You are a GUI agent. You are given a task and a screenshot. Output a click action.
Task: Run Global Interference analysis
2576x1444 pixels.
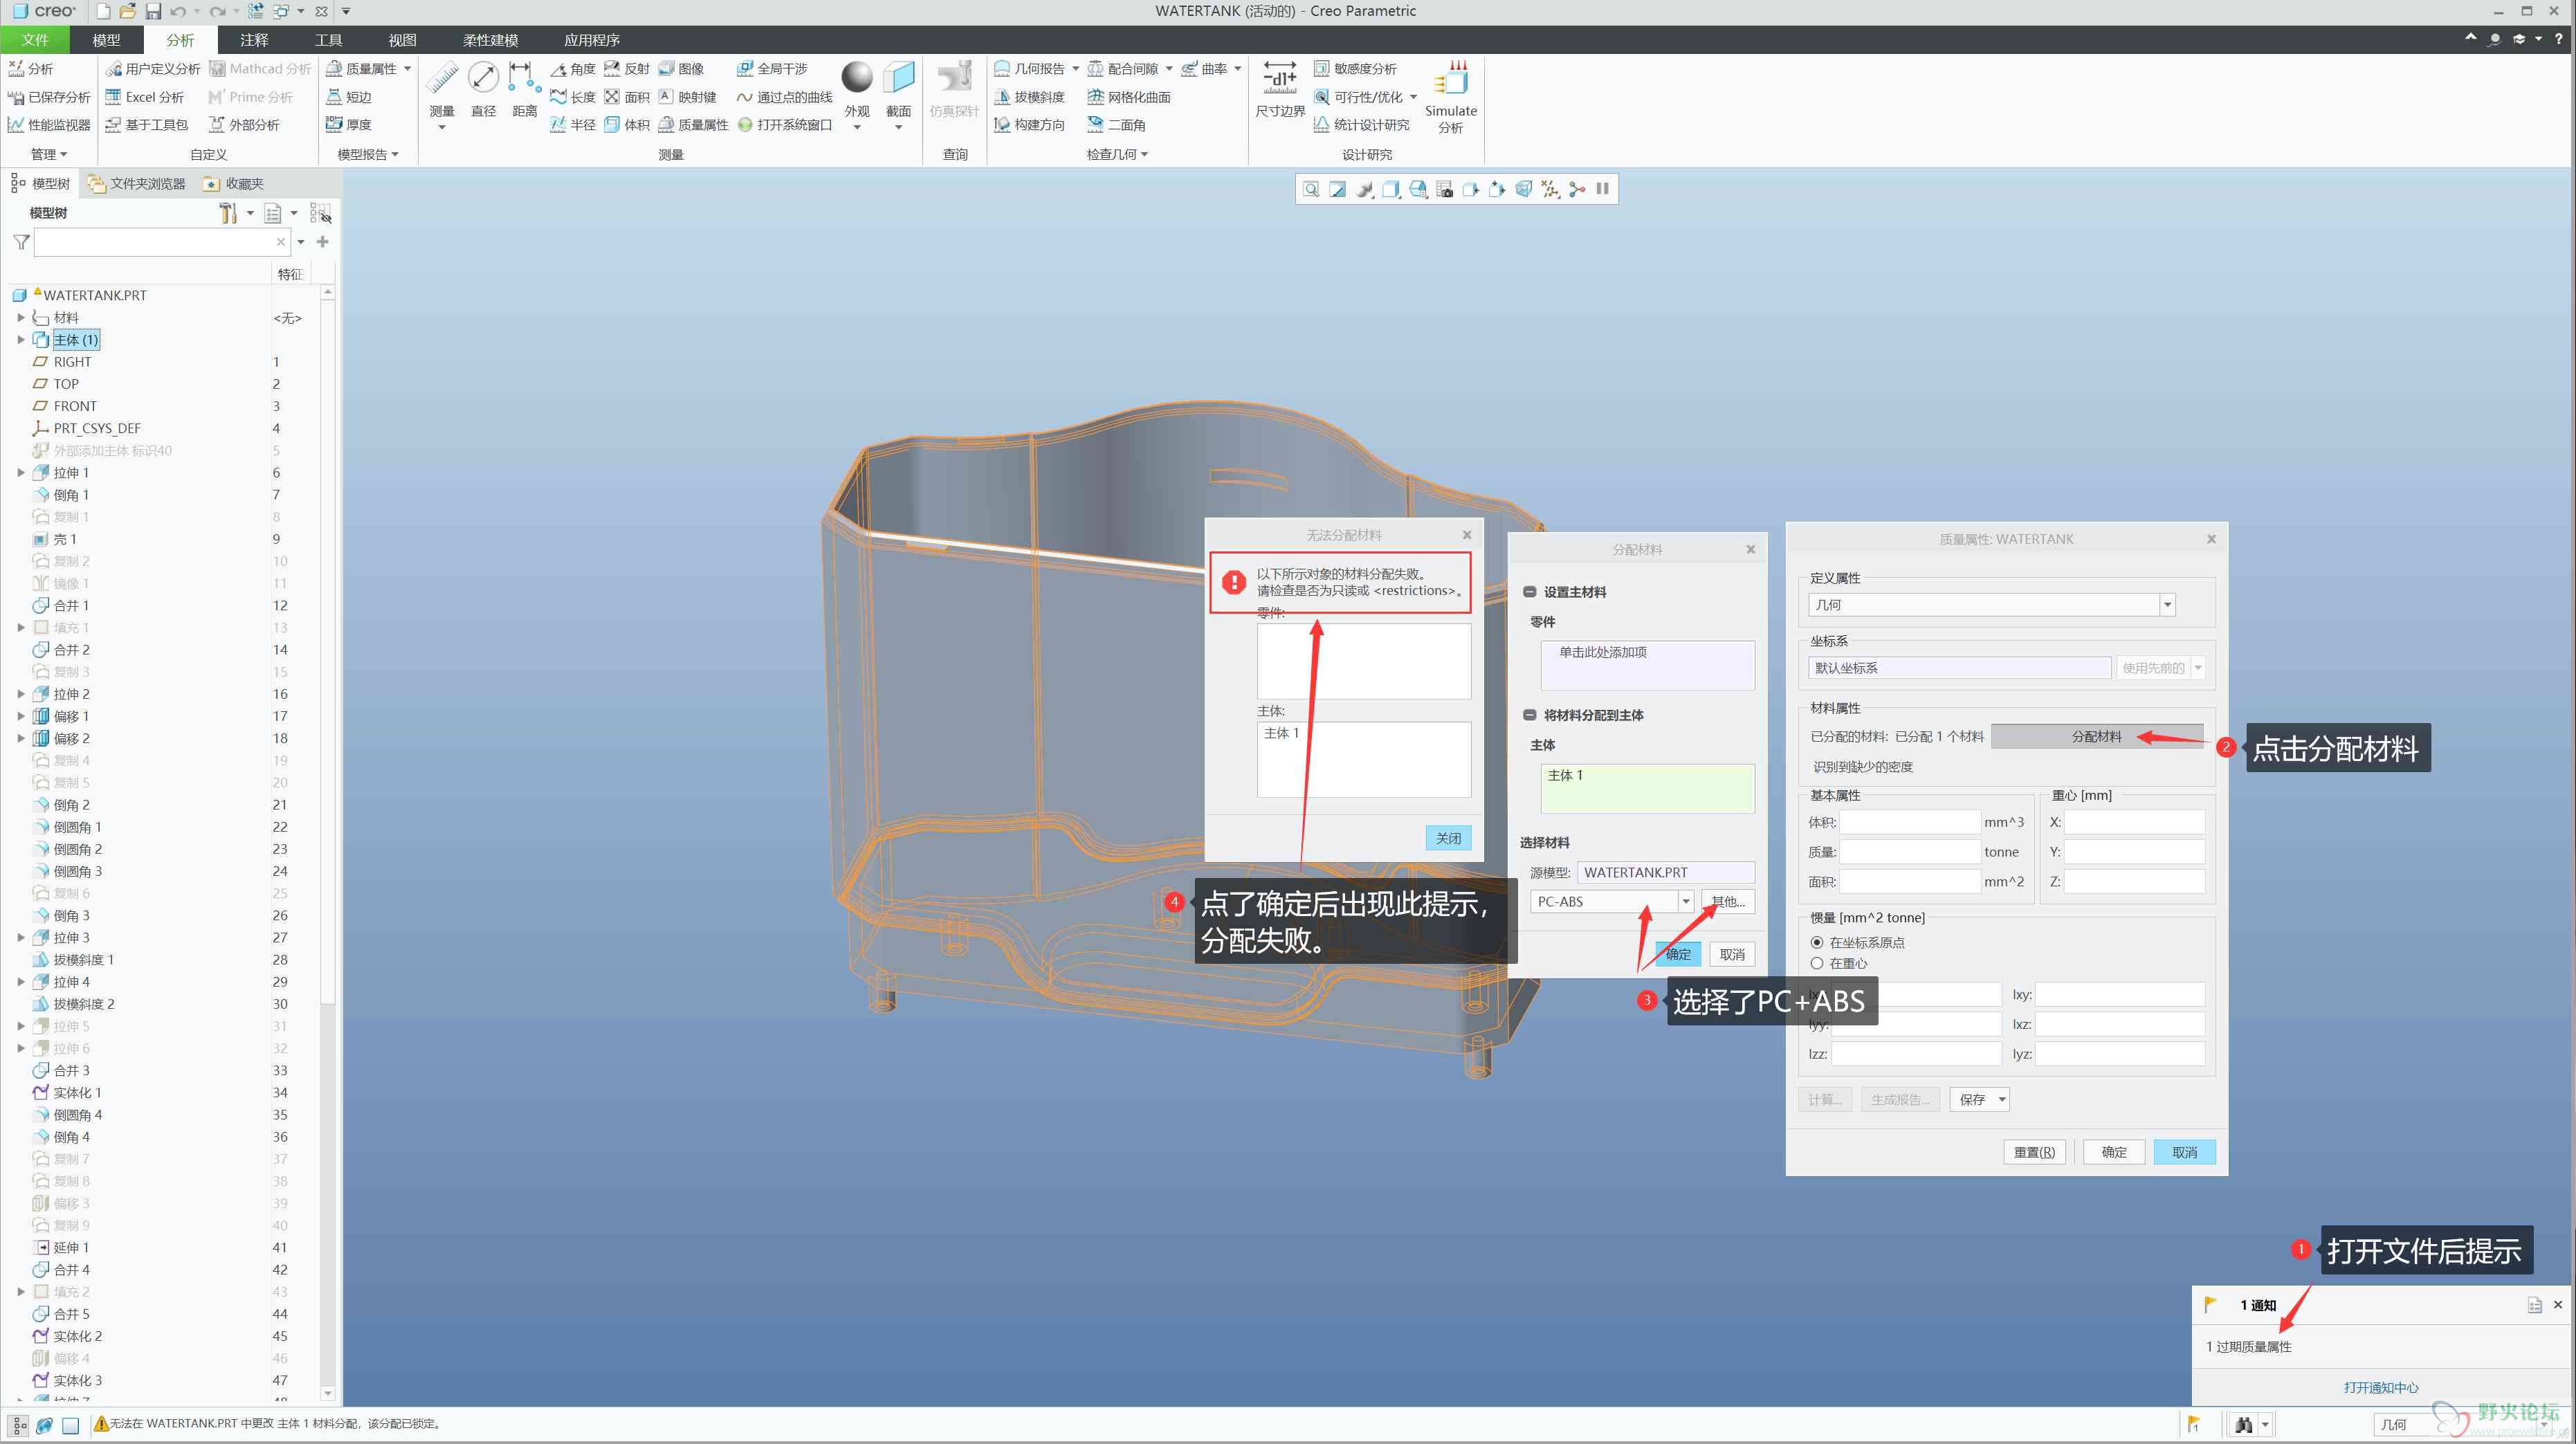pos(771,69)
